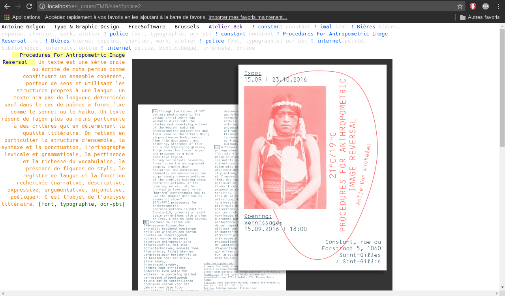Click Importer mes favoris maintenant link

click(248, 17)
